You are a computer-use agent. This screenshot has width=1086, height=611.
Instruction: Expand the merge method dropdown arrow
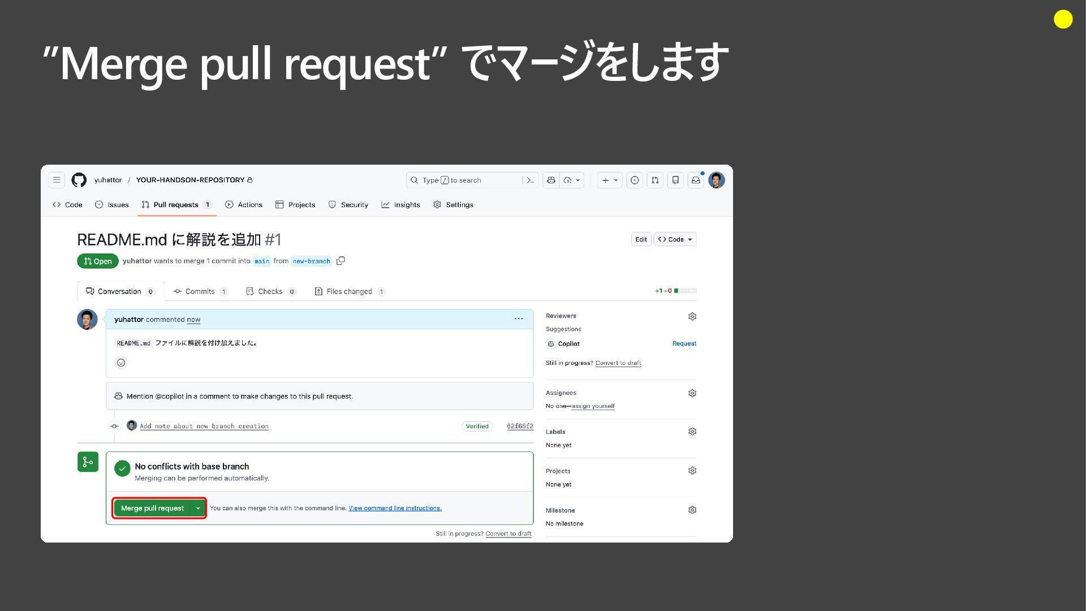[198, 508]
